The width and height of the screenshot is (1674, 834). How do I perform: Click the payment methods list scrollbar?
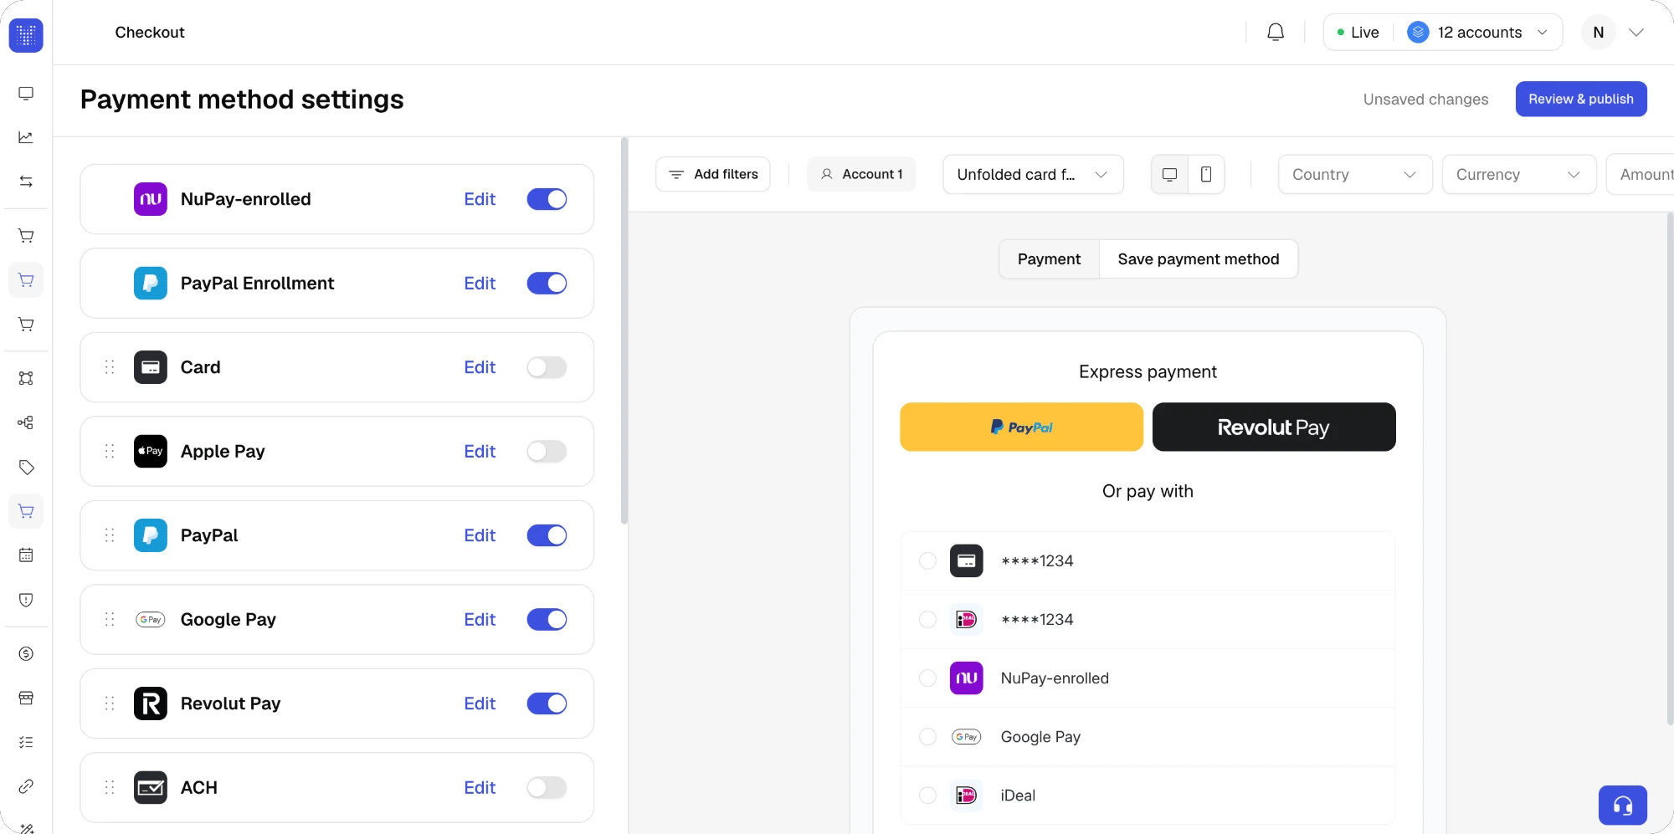click(624, 332)
